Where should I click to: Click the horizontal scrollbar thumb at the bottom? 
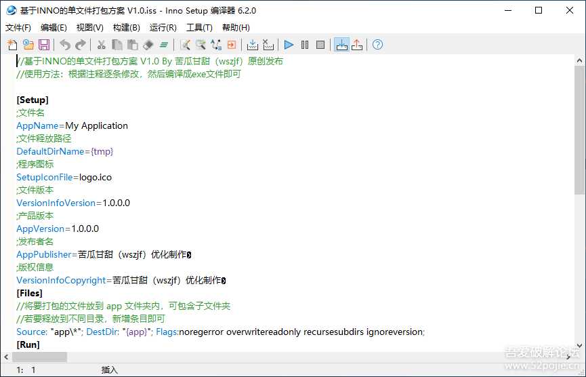tap(41, 357)
